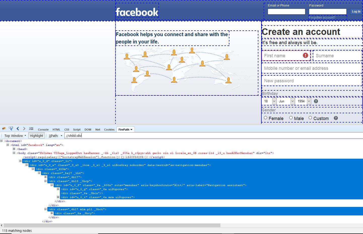The image size is (363, 234).
Task: Expand the div id="u_0_g" node
Action: [58, 189]
